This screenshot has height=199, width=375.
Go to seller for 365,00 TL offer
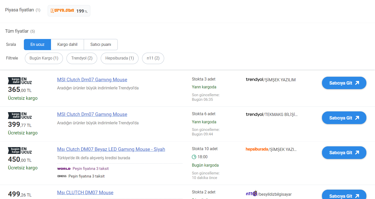click(x=344, y=83)
